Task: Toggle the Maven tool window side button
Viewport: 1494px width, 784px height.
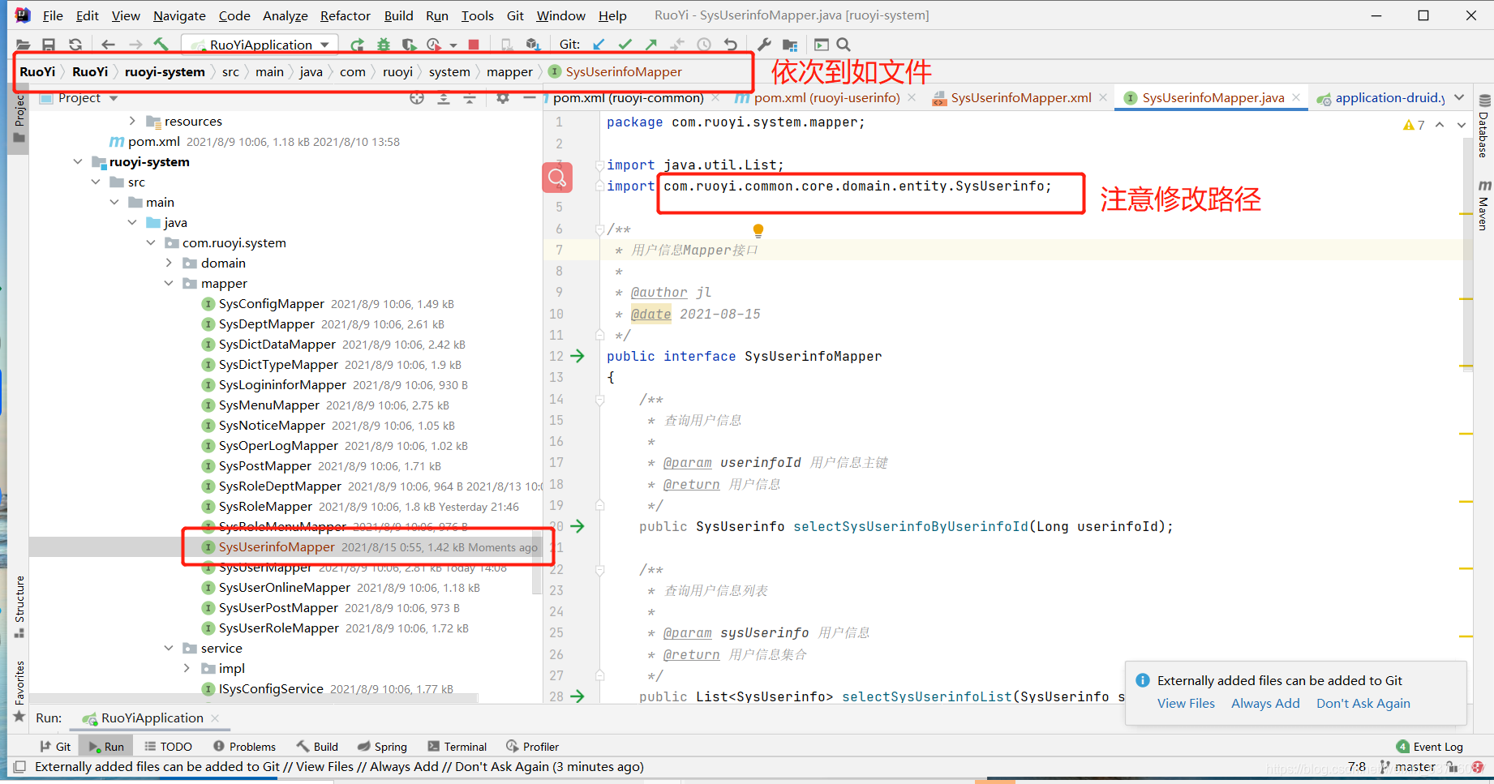Action: pos(1483,204)
